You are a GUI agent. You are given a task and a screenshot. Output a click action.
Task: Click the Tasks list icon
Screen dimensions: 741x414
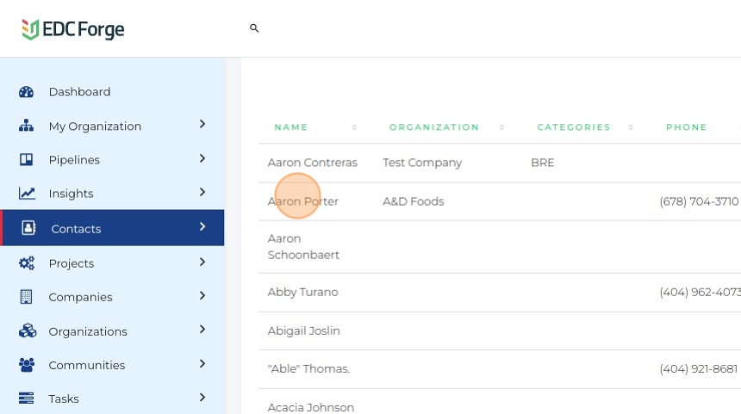(27, 399)
